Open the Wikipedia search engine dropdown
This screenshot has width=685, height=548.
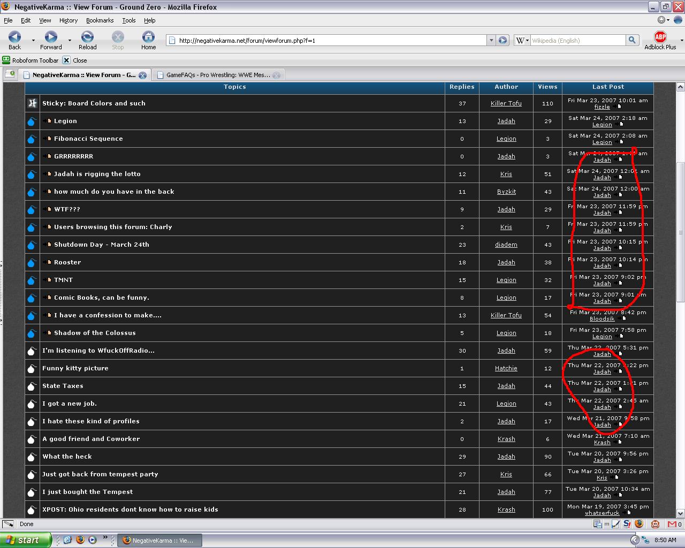pos(522,40)
